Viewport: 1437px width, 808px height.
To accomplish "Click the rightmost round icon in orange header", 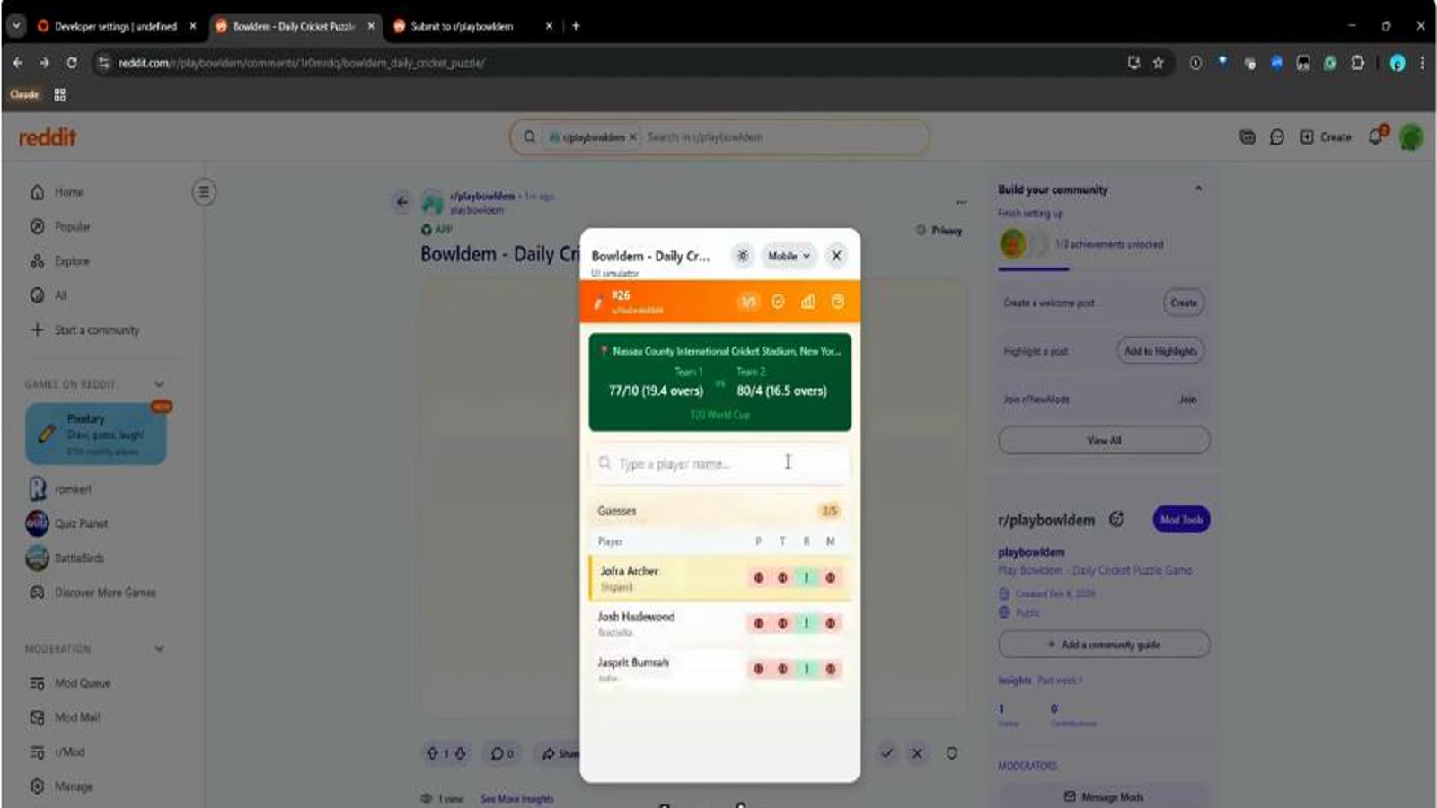I will coord(838,302).
